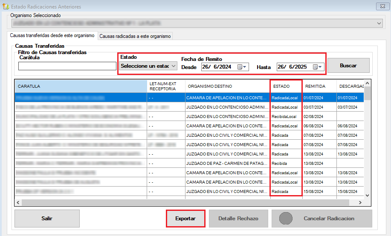Click the Salir button

pos(47,219)
